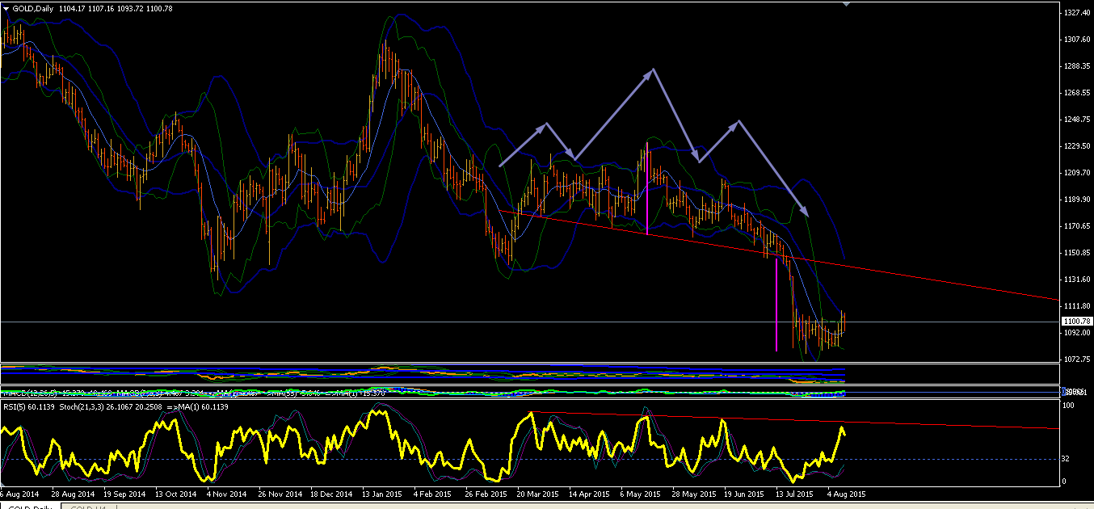The width and height of the screenshot is (1094, 509).
Task: Click the 28 May 2015 date label
Action: pos(694,494)
